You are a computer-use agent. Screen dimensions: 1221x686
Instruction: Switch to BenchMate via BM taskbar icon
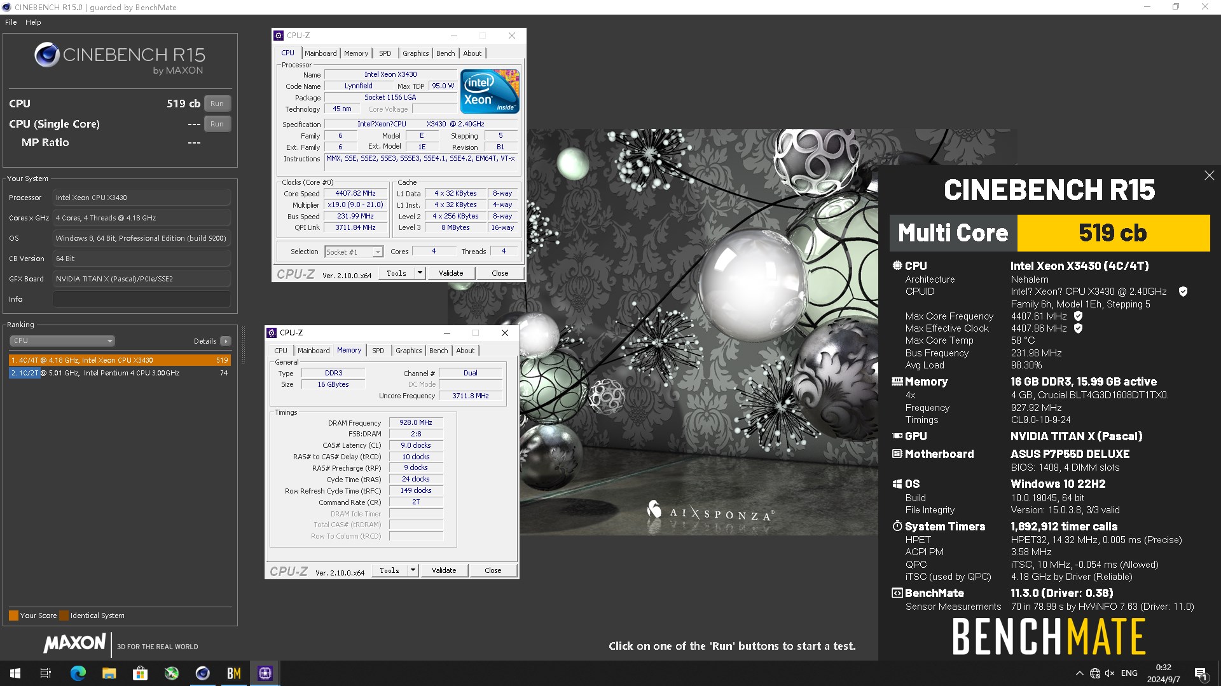point(233,673)
